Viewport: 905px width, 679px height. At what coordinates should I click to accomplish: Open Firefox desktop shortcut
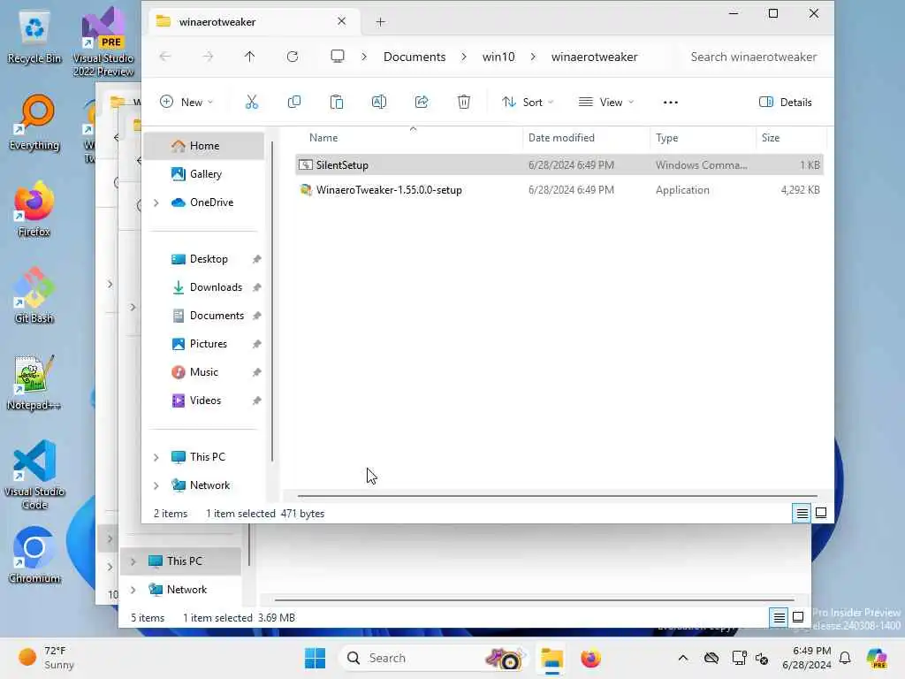[34, 209]
